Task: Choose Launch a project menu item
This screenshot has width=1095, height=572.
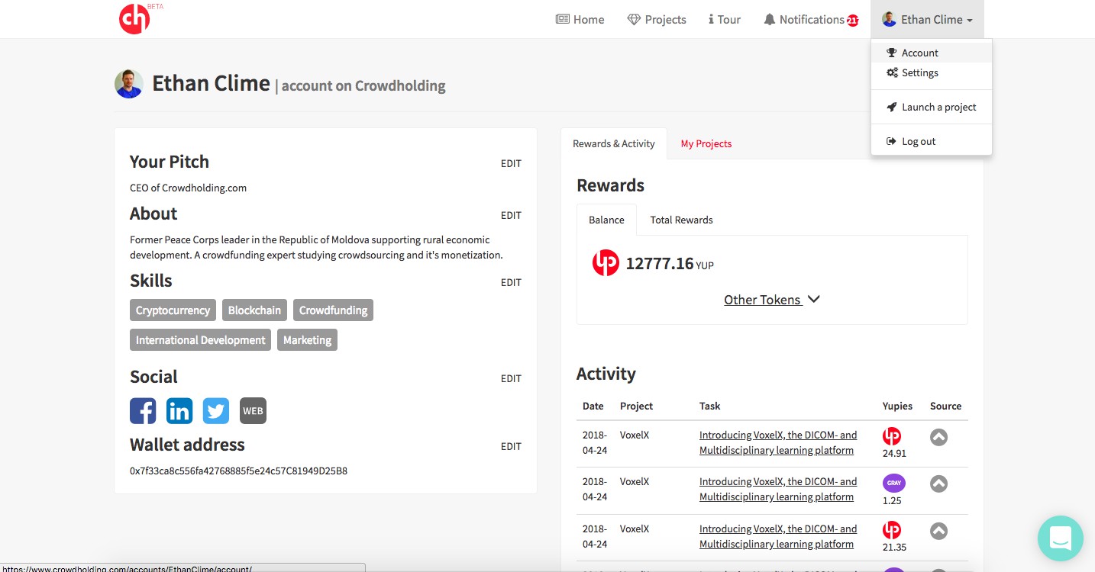Action: click(x=932, y=107)
